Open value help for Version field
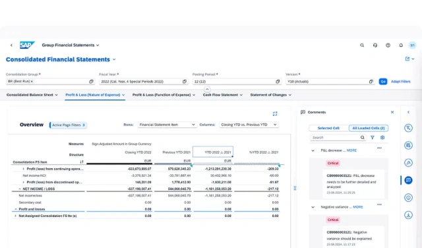Viewport: 422px width, 248px height. click(371, 81)
